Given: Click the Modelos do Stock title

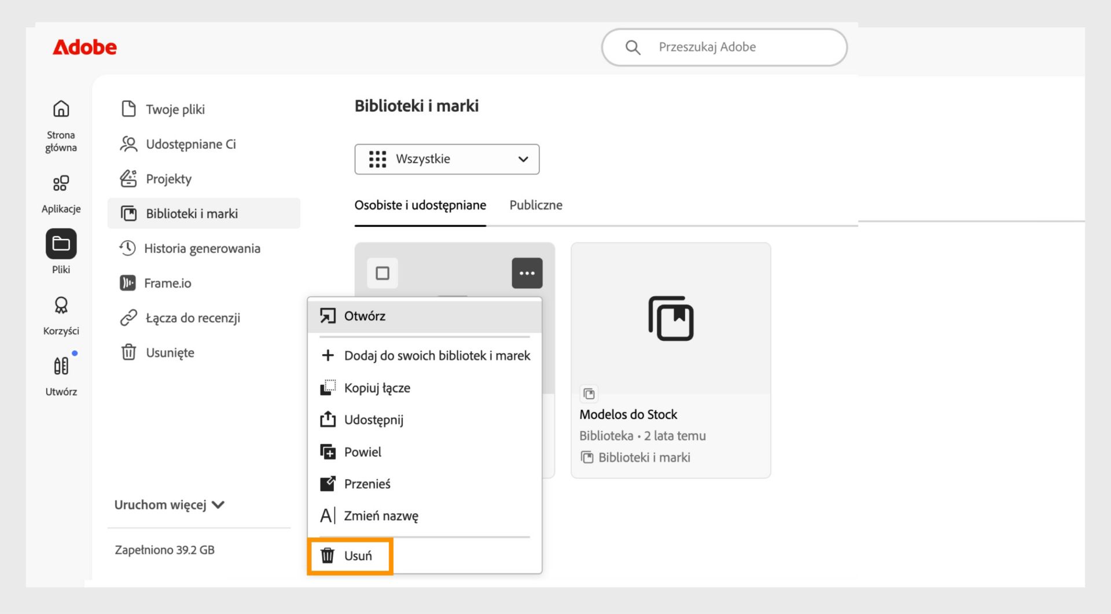Looking at the screenshot, I should click(628, 414).
